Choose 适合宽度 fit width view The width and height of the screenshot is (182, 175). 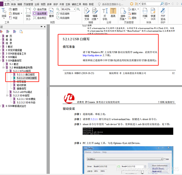point(40,14)
